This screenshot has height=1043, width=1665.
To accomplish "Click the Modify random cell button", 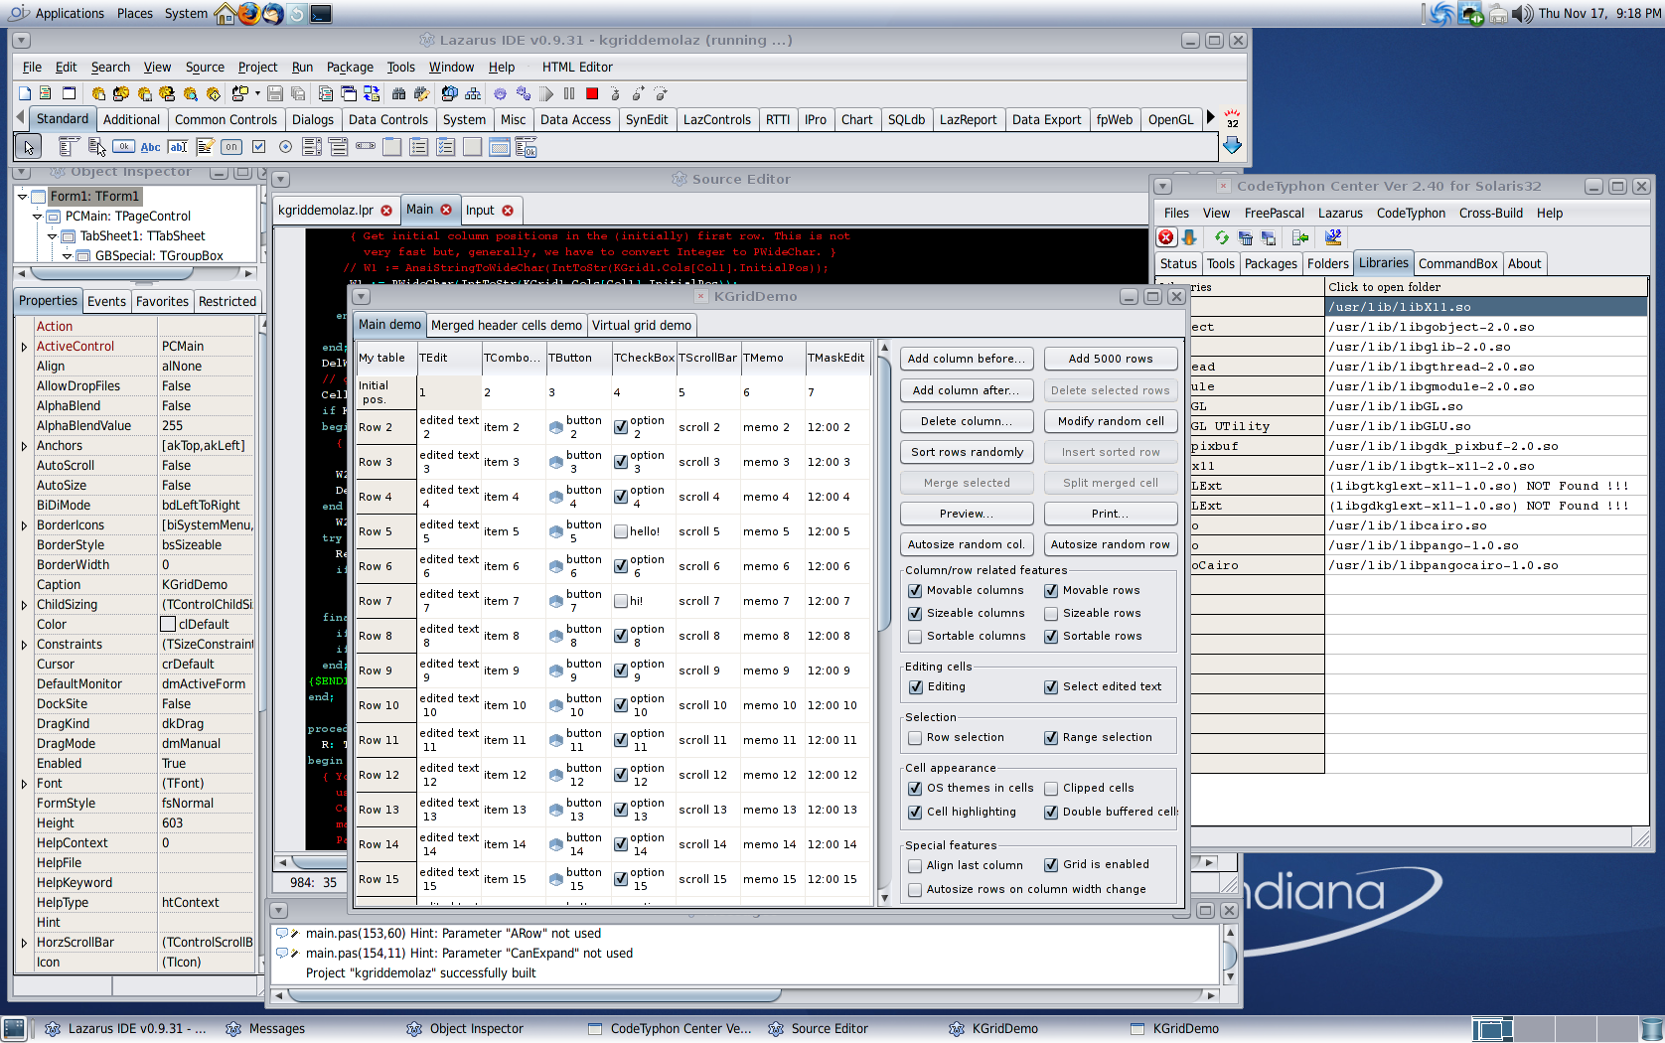I will (1111, 421).
